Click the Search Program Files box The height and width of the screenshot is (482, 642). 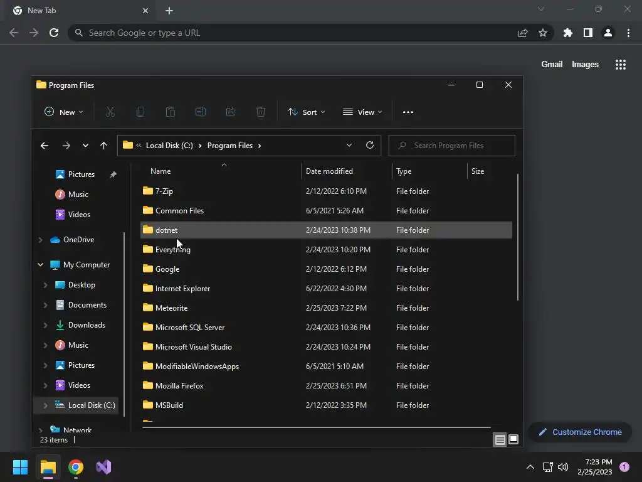coord(451,146)
